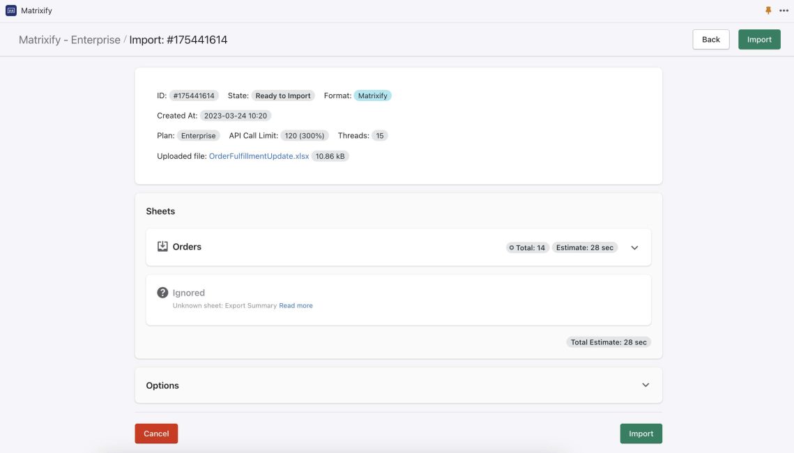This screenshot has height=453, width=794.
Task: Click the Matrixify format badge
Action: [x=372, y=94]
